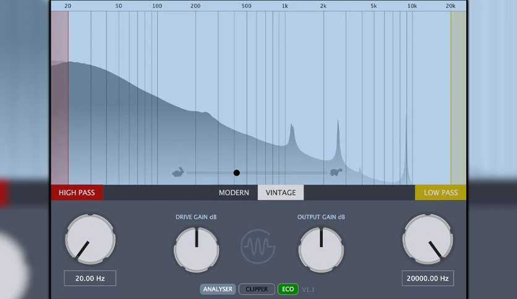Toggle the ECO mode button
Screen dimensions: 517x299
click(288, 289)
